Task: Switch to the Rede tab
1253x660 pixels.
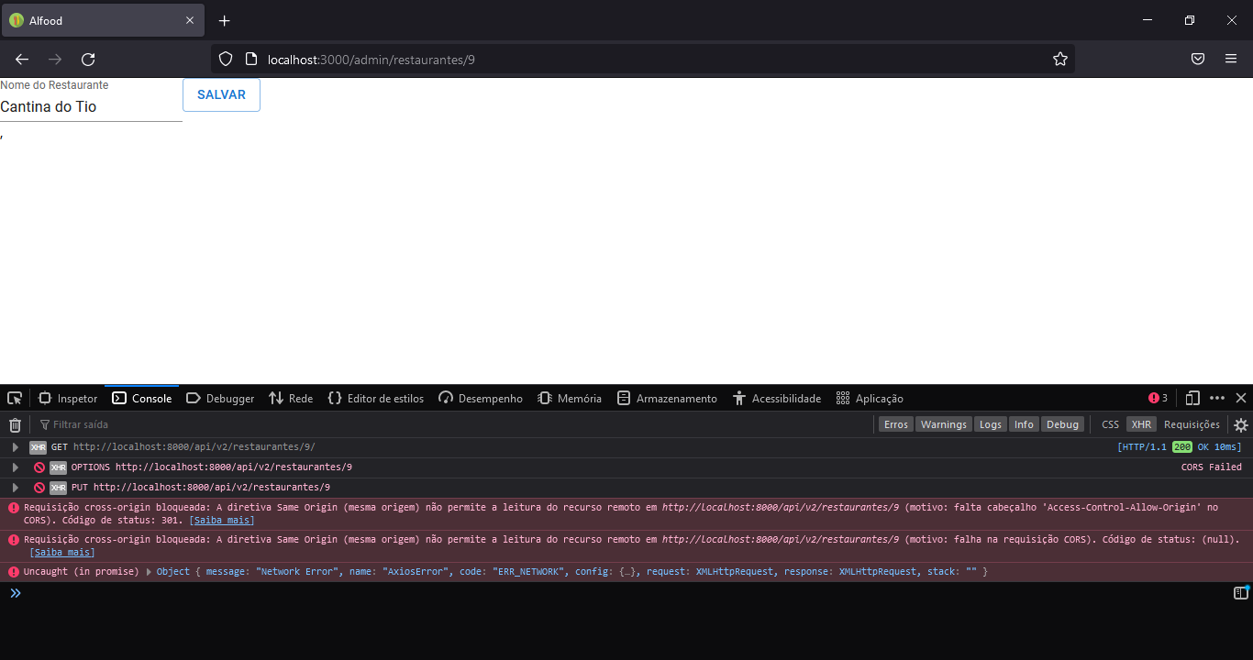Action: coord(291,398)
